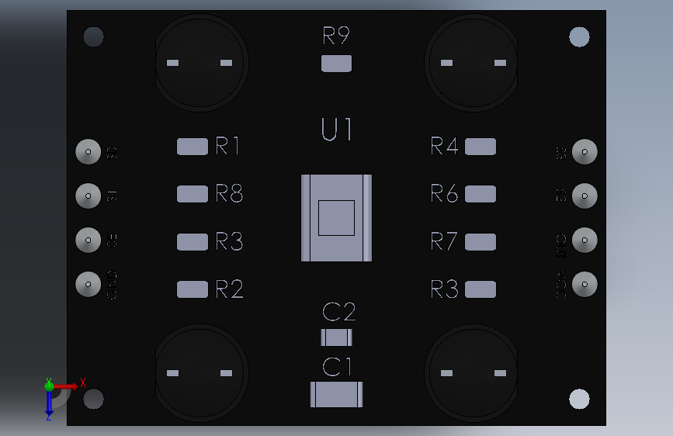The height and width of the screenshot is (436, 673).
Task: Select the R7 resistor pad
Action: 480,241
